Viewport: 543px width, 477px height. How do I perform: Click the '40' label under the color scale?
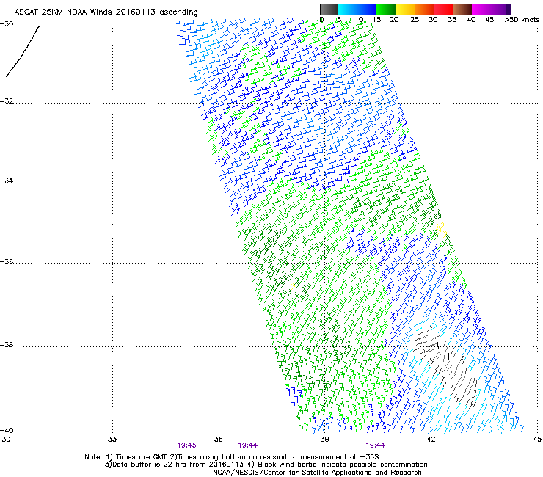click(471, 20)
